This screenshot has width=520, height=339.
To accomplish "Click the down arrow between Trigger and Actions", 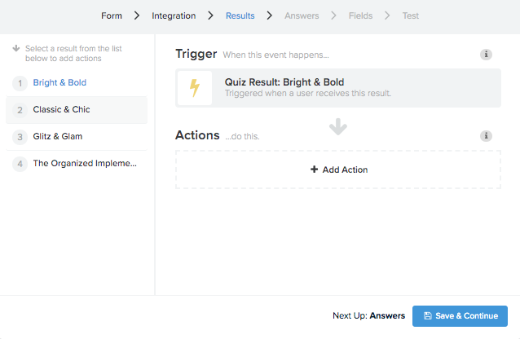I will click(338, 126).
